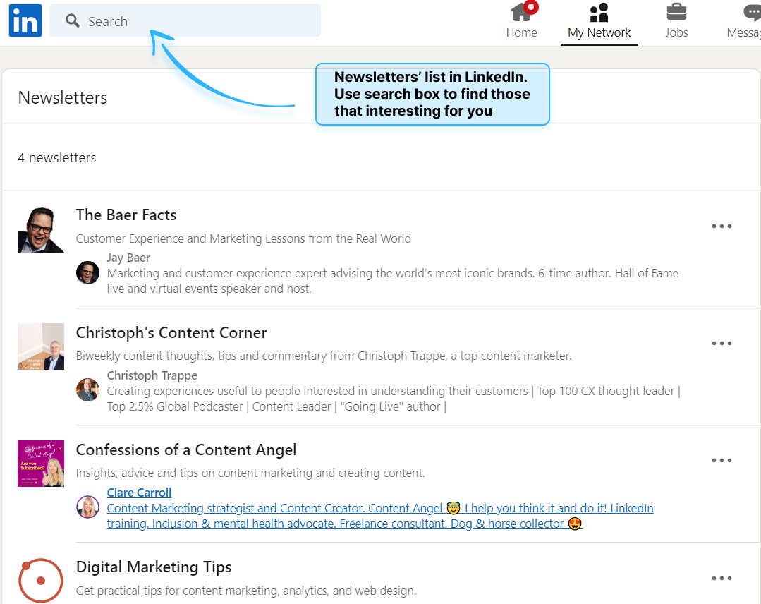The height and width of the screenshot is (604, 761).
Task: Open options for Confessions of a Content Angel
Action: tap(722, 460)
